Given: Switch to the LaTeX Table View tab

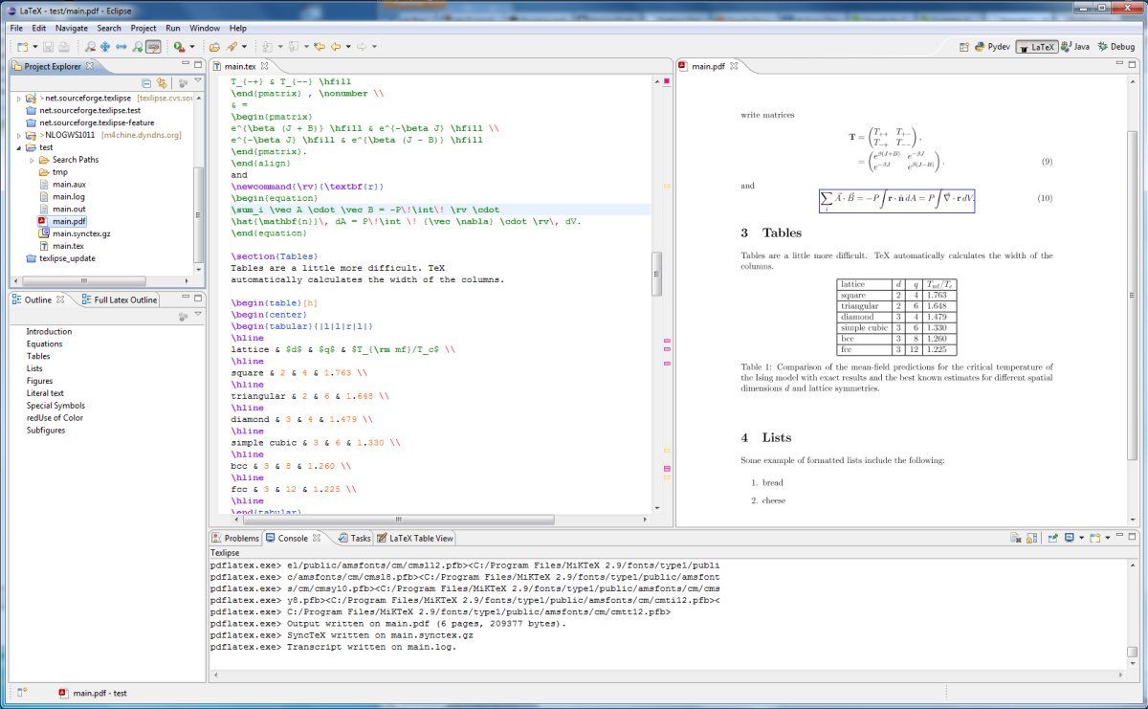Looking at the screenshot, I should pyautogui.click(x=415, y=539).
